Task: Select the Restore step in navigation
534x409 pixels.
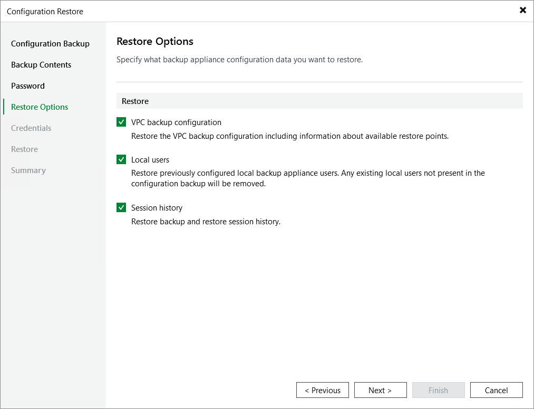Action: tap(24, 149)
